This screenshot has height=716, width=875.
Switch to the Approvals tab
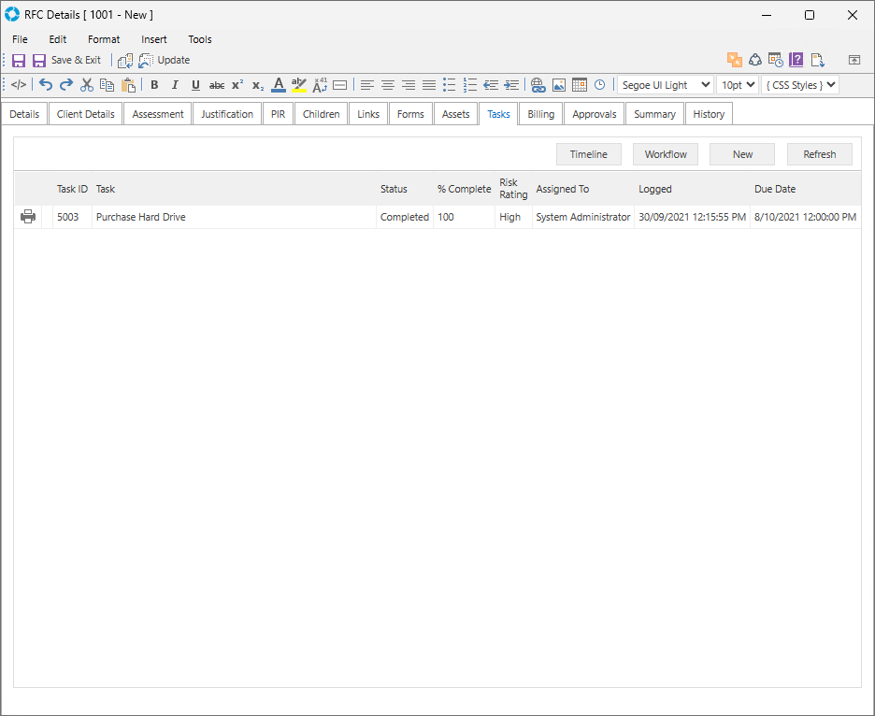coord(595,114)
